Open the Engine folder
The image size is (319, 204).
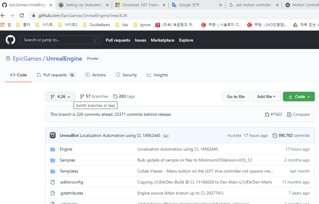(x=66, y=149)
